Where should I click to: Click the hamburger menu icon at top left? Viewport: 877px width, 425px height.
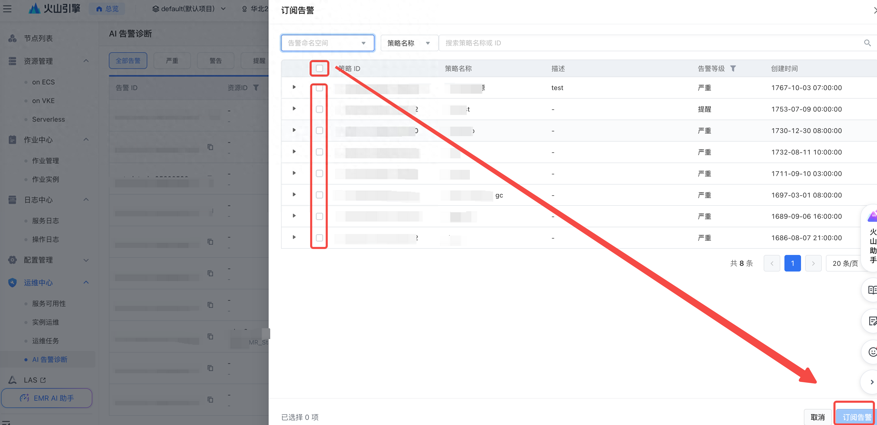(7, 9)
